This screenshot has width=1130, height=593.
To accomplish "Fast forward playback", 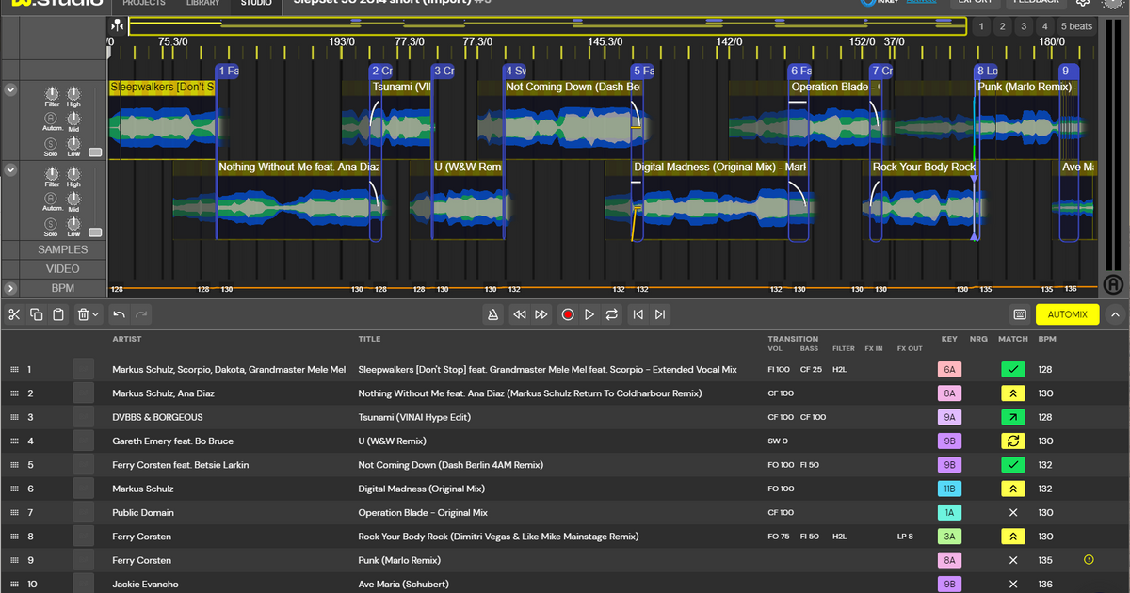I will pos(541,314).
